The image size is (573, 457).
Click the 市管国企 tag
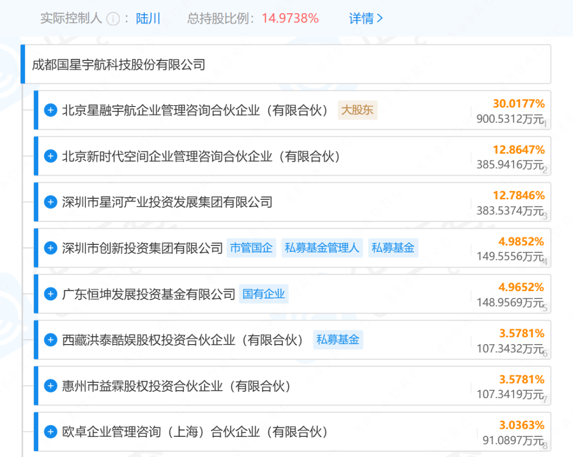pyautogui.click(x=251, y=248)
